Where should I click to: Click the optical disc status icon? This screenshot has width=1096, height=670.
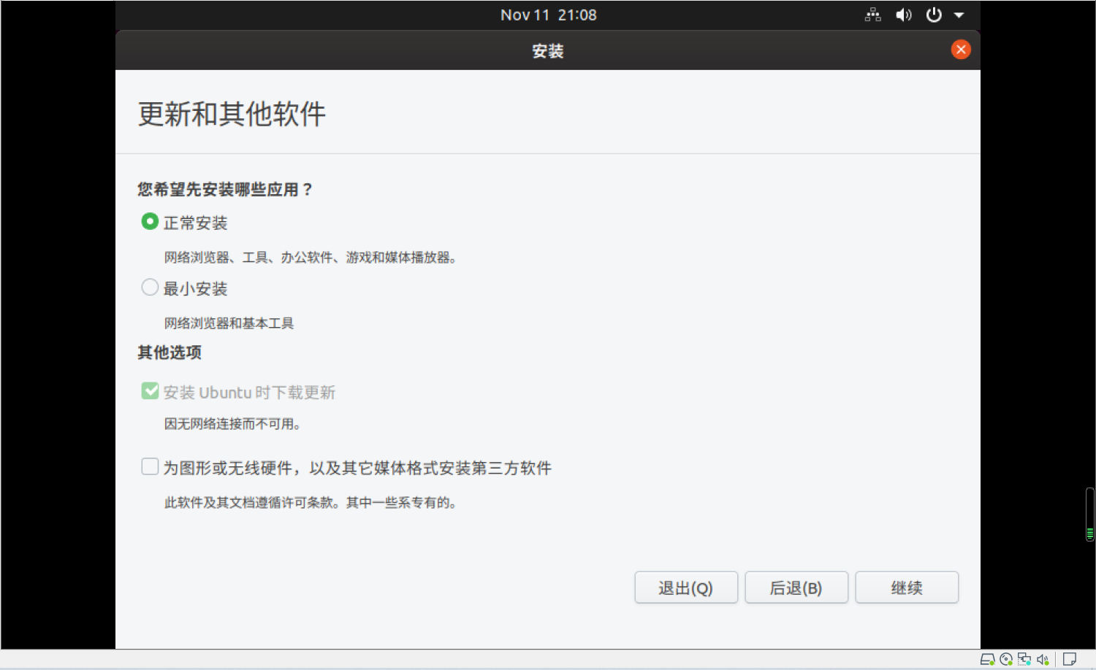click(x=1006, y=660)
